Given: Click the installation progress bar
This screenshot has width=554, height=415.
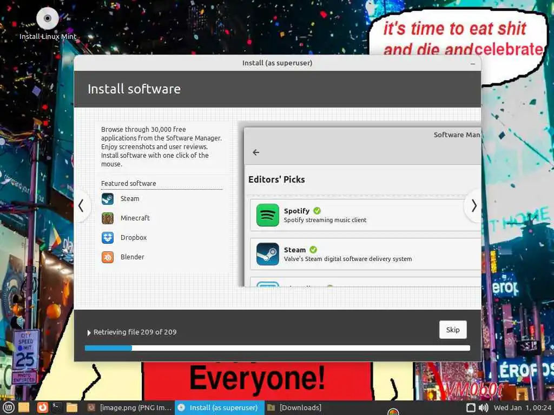Looking at the screenshot, I should click(x=278, y=348).
